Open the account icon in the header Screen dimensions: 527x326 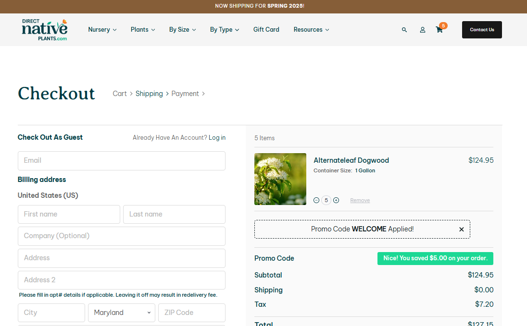(422, 30)
